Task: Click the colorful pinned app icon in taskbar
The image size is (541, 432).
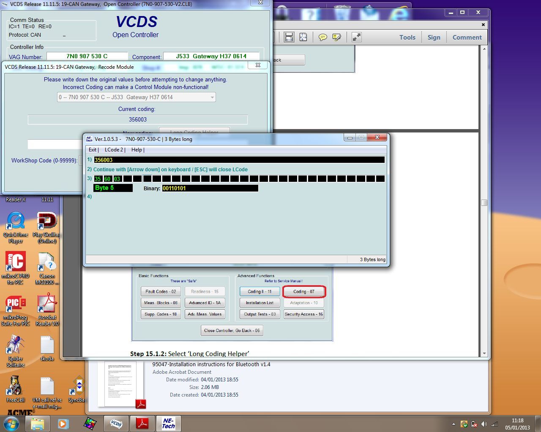Action: click(x=90, y=424)
